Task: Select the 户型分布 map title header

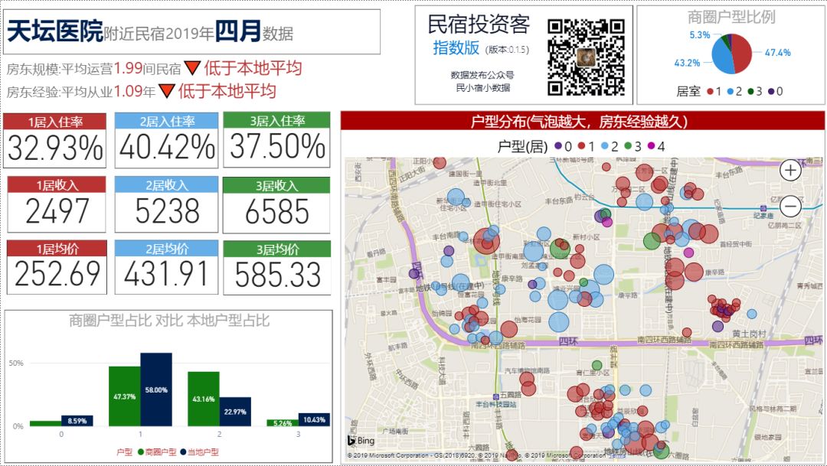Action: pos(582,122)
